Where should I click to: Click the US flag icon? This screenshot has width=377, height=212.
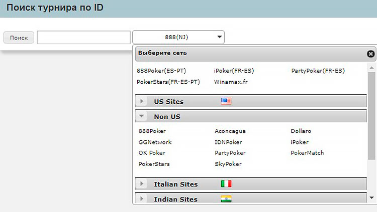[226, 101]
